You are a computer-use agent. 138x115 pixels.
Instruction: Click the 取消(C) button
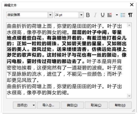tap(96, 105)
